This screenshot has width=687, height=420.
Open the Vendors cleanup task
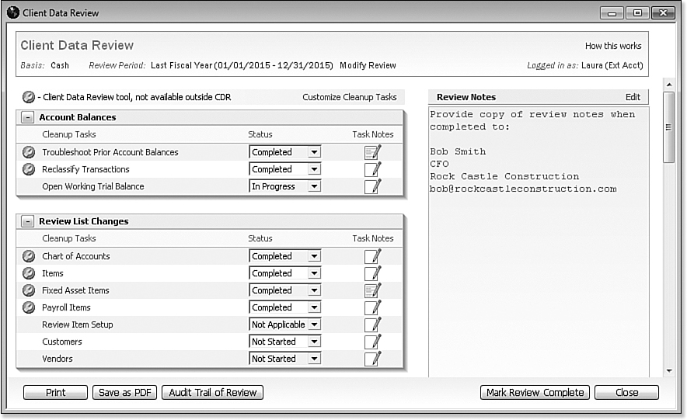pyautogui.click(x=58, y=359)
